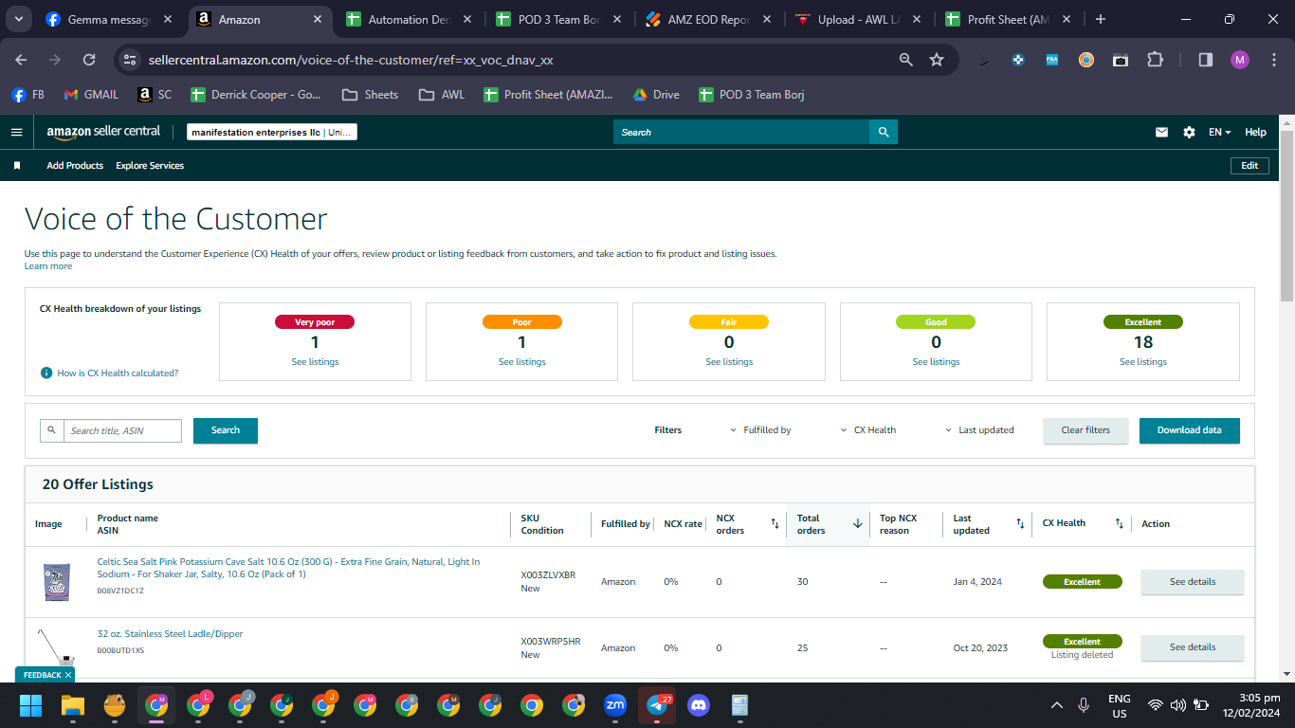Bookmark this page with the star icon
Viewport: 1295px width, 728px height.
click(937, 60)
